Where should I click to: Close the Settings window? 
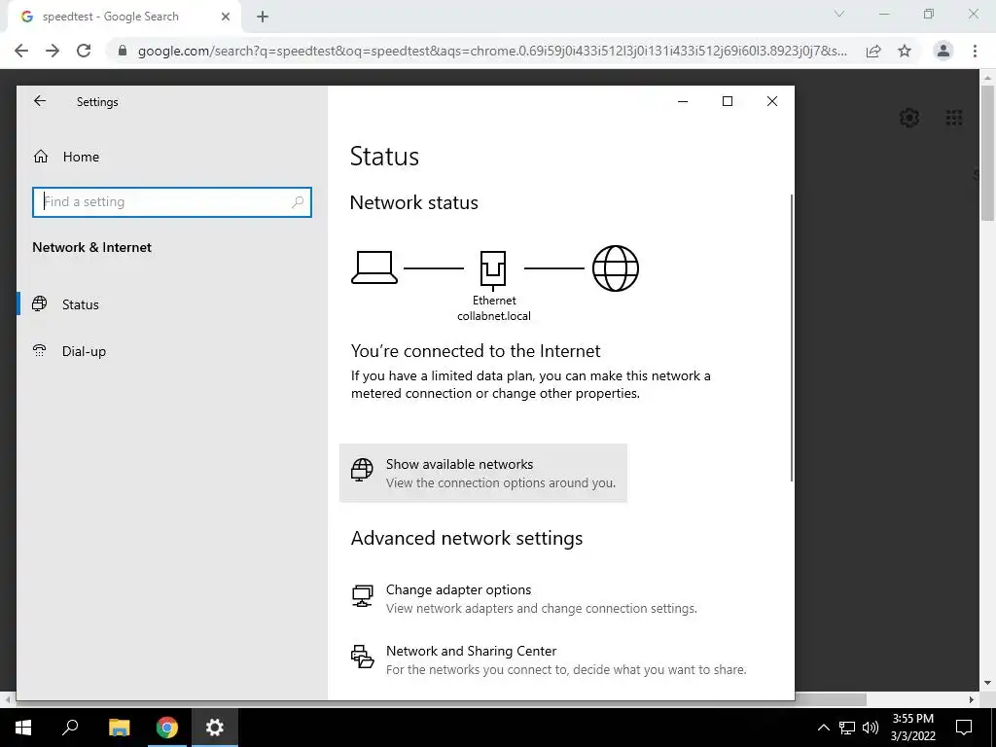click(x=771, y=101)
